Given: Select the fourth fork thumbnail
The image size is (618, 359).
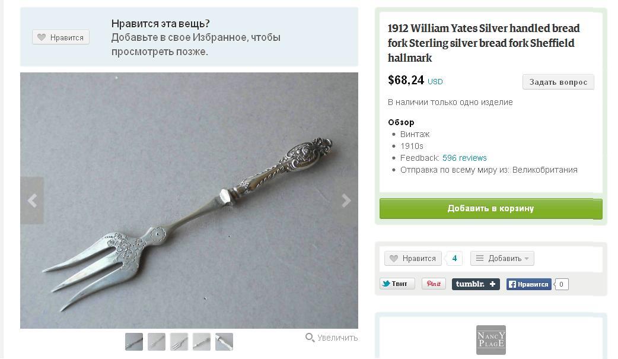Looking at the screenshot, I should click(202, 342).
